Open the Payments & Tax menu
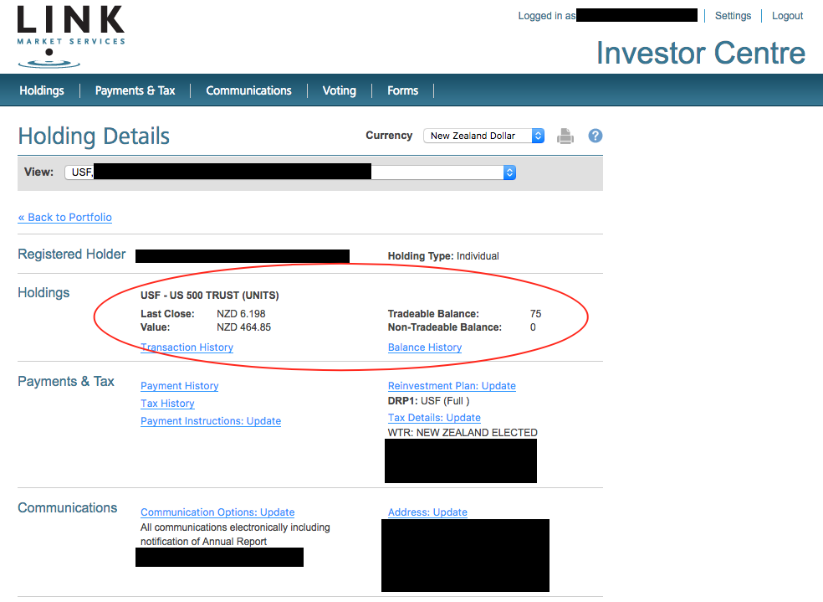823x602 pixels. pos(135,90)
